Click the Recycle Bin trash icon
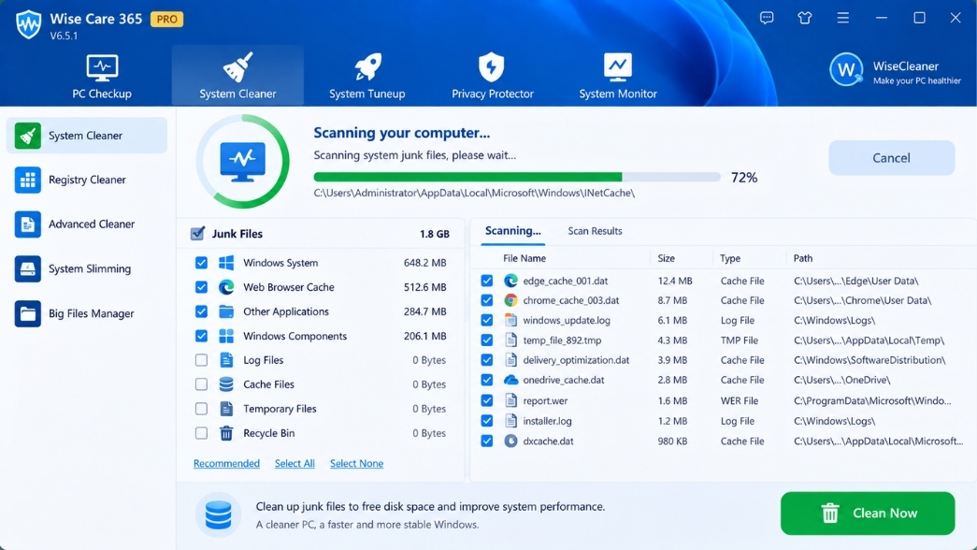 (226, 433)
